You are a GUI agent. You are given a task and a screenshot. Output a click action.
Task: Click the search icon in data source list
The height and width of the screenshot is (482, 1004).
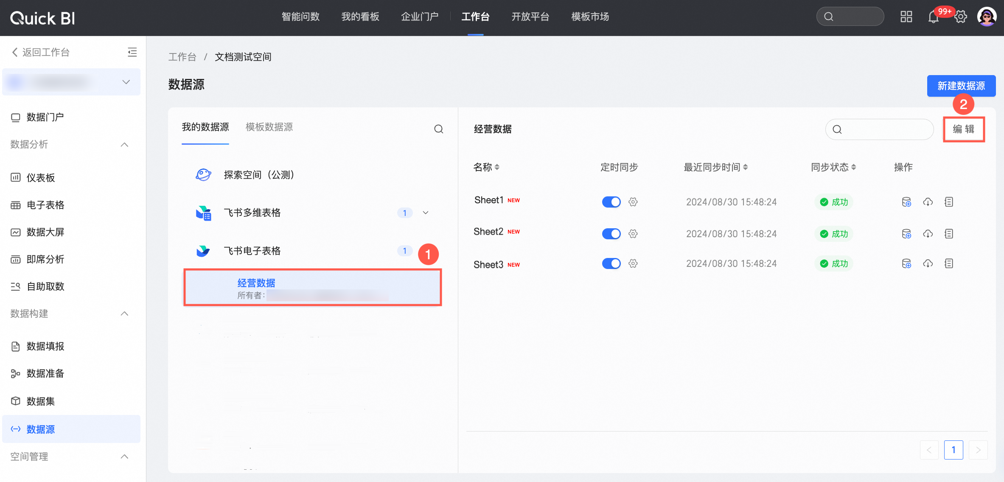point(439,129)
